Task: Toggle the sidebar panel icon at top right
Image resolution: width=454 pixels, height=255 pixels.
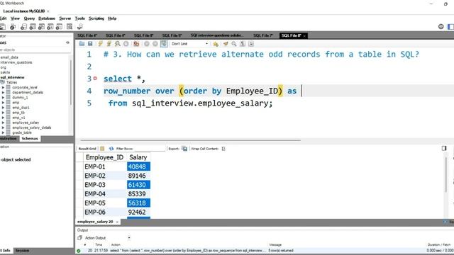Action: click(450, 27)
